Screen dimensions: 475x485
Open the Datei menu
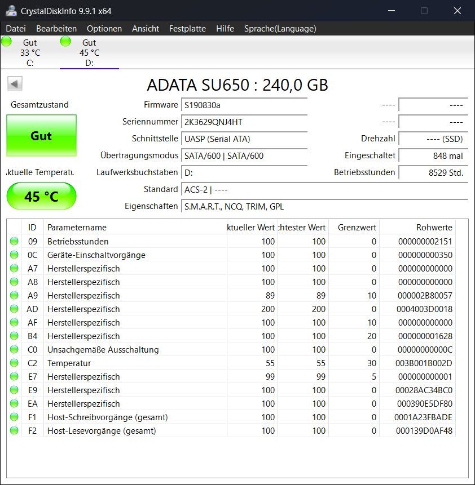coord(16,29)
